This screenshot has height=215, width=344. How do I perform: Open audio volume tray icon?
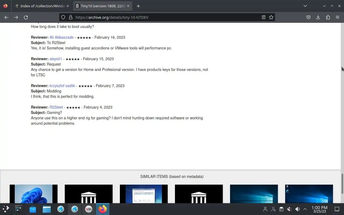(297, 209)
